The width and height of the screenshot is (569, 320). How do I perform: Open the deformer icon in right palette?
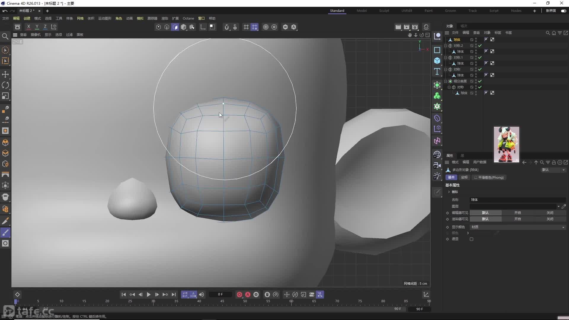coord(437,119)
